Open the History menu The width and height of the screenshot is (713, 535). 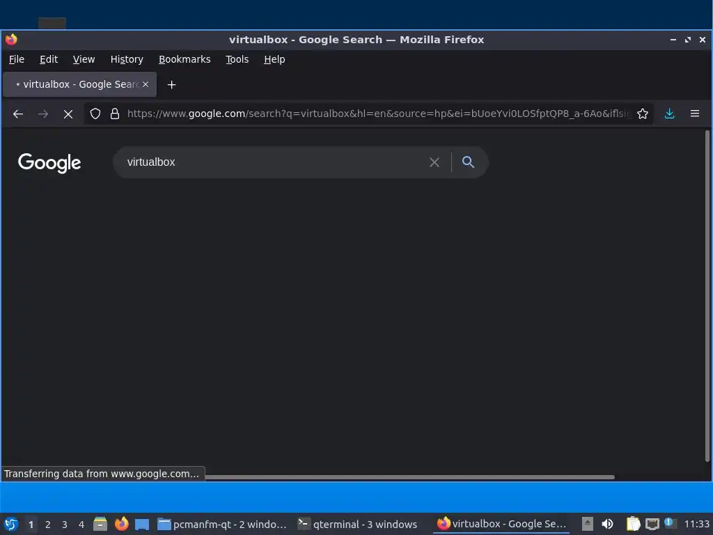(127, 59)
